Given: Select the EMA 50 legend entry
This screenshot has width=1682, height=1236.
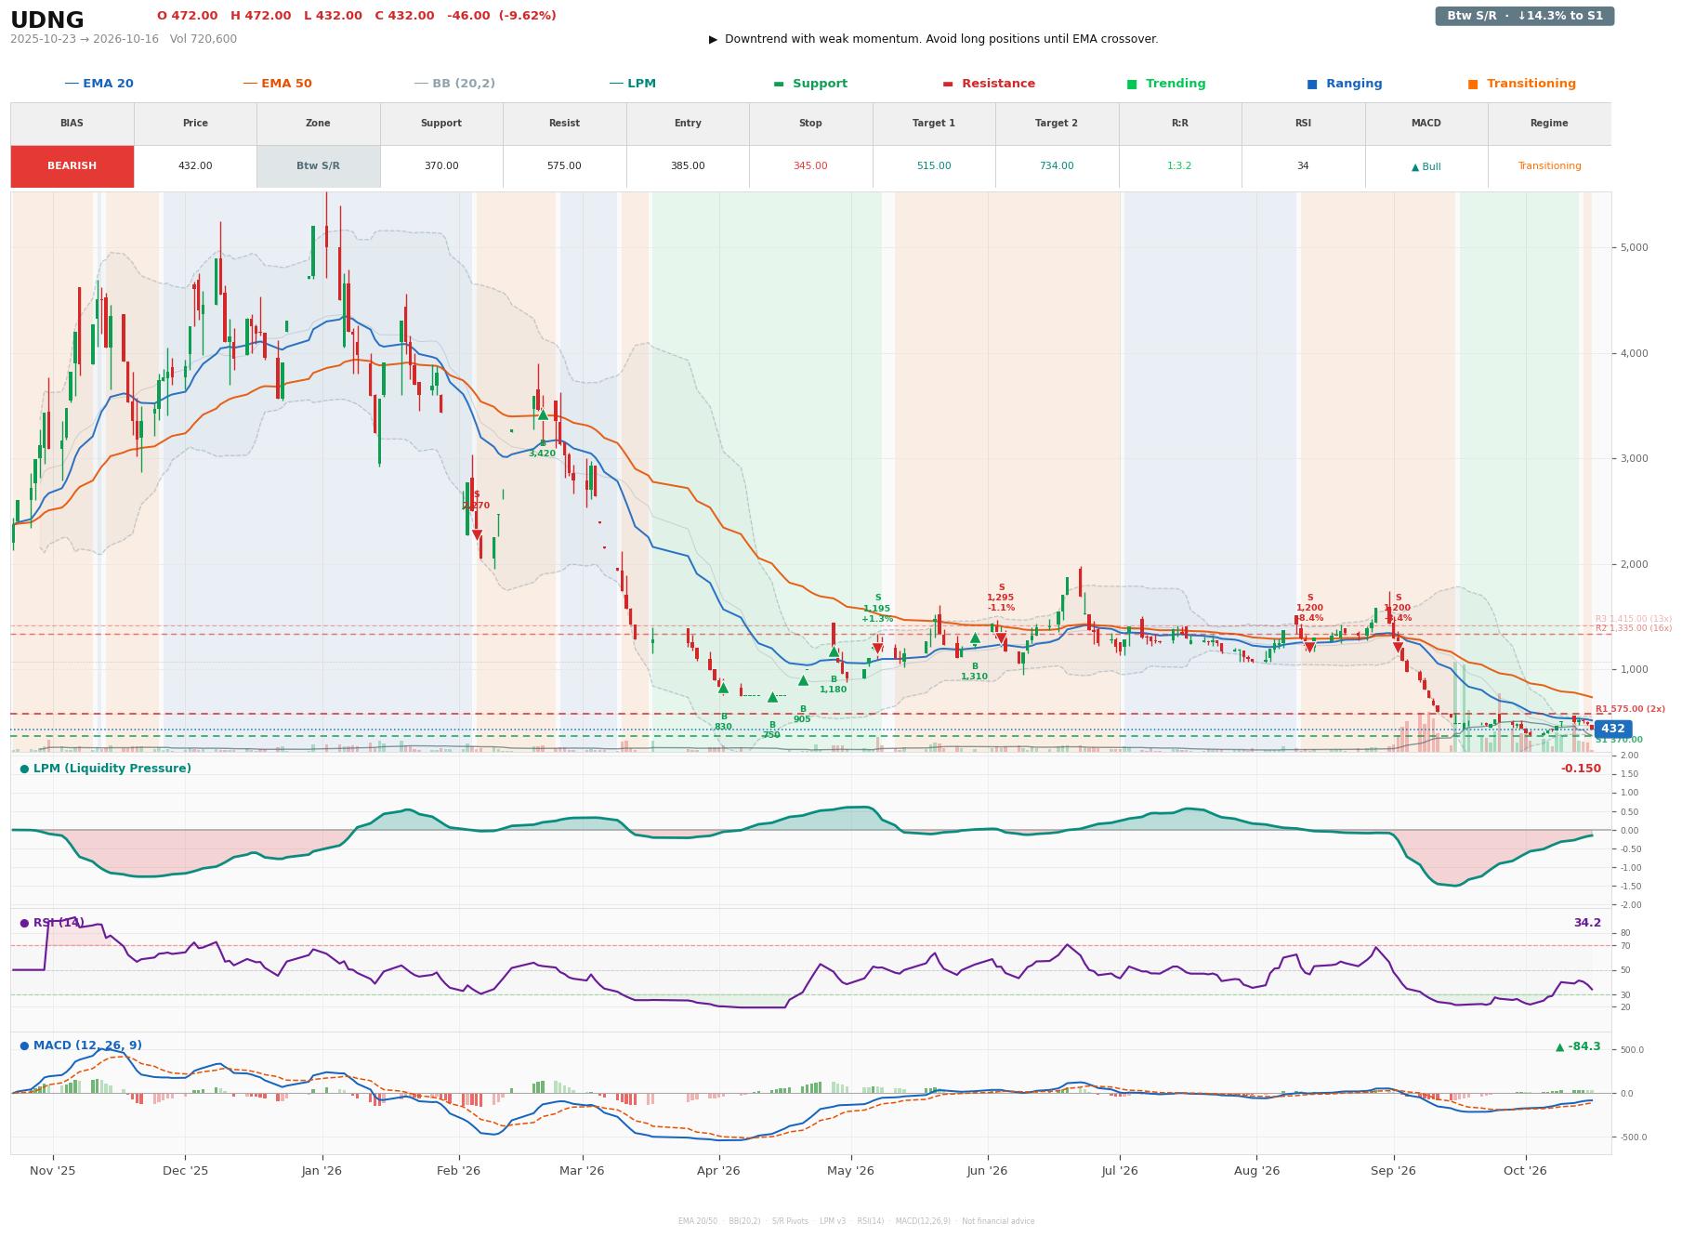Looking at the screenshot, I should [277, 84].
